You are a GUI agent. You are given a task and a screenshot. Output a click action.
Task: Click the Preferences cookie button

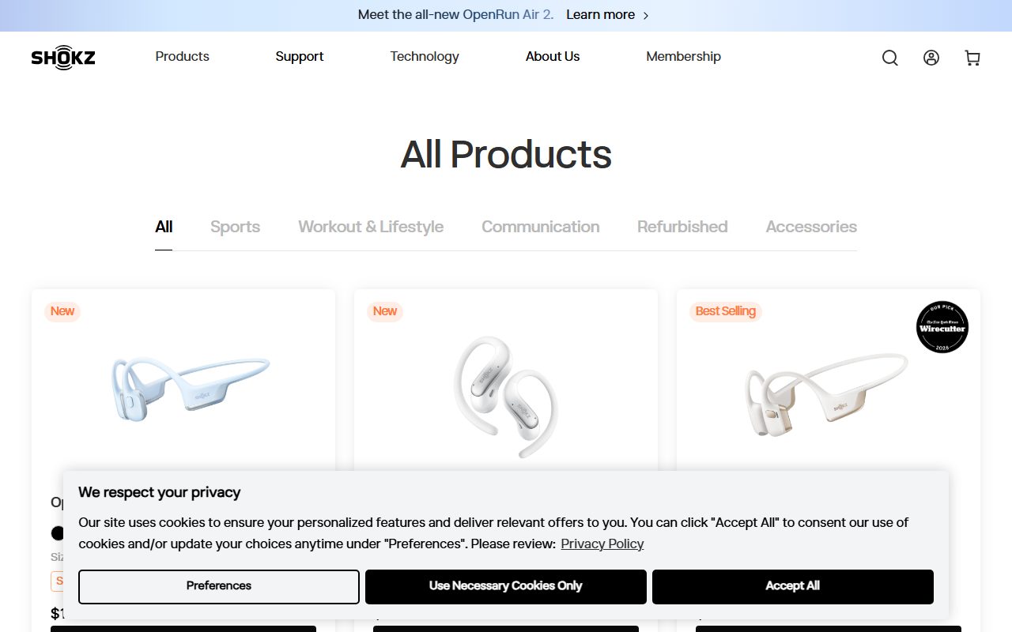tap(219, 587)
